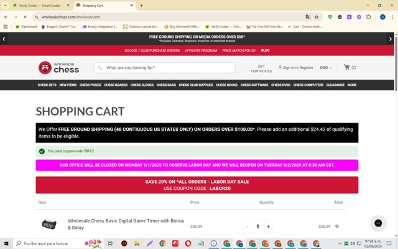This screenshot has height=249, width=398.
Task: Open School / Club Purchase Orders link
Action: pyautogui.click(x=152, y=50)
